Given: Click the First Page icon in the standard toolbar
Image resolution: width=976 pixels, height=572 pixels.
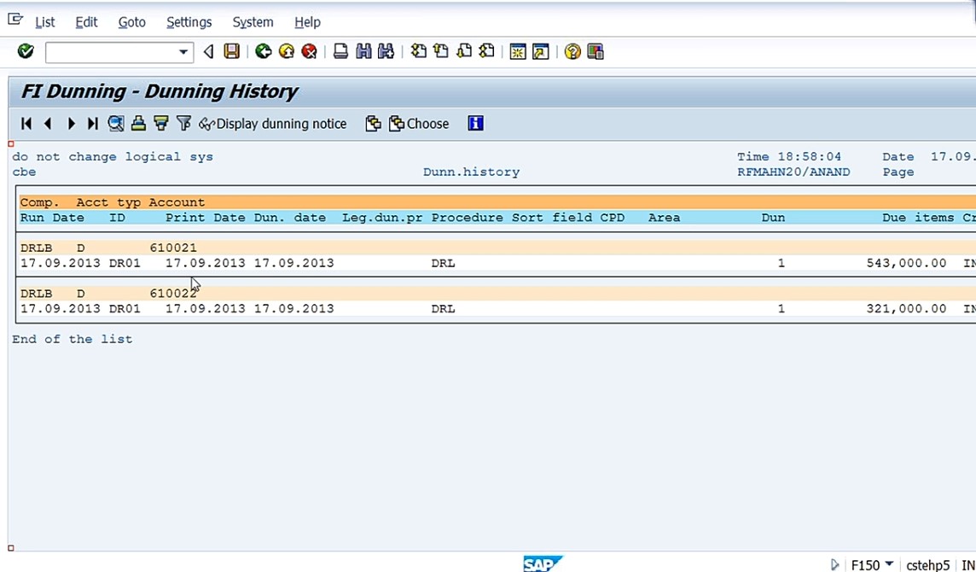Looking at the screenshot, I should [x=419, y=51].
